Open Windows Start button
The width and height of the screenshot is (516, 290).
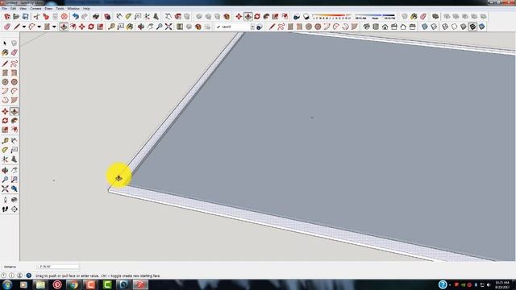point(7,284)
